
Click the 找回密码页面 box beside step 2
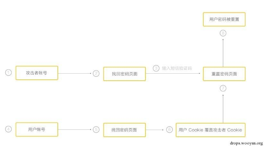pos(124,74)
